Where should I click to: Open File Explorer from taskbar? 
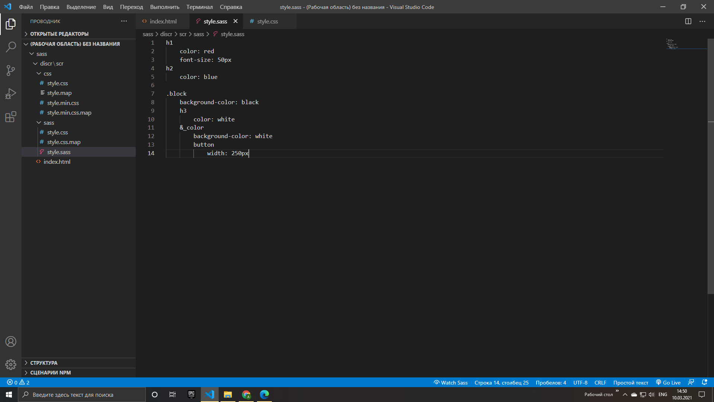[x=228, y=395]
